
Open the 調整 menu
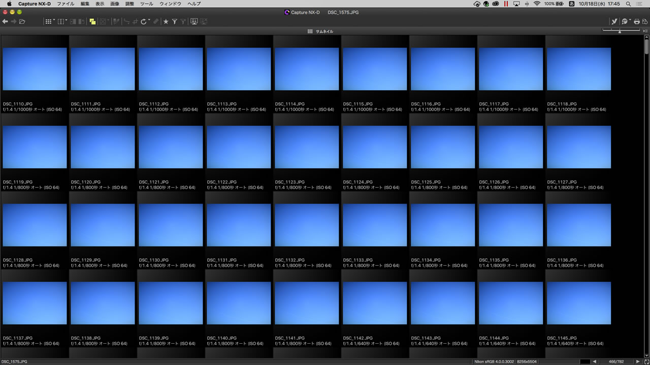coord(129,4)
